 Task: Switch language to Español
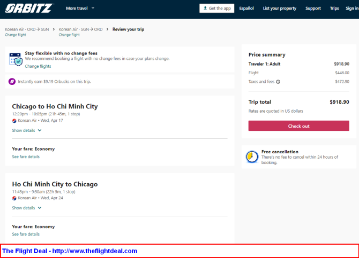coord(246,9)
